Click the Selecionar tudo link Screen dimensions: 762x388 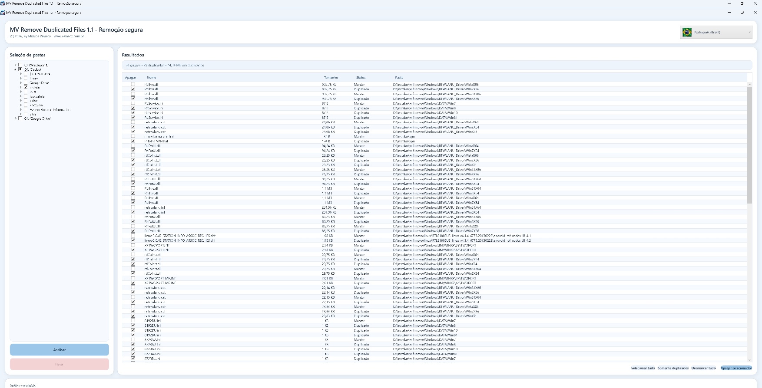coord(643,368)
